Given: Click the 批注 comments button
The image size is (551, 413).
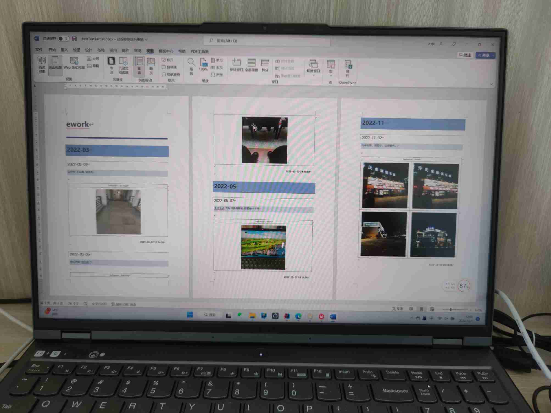Looking at the screenshot, I should (x=465, y=55).
